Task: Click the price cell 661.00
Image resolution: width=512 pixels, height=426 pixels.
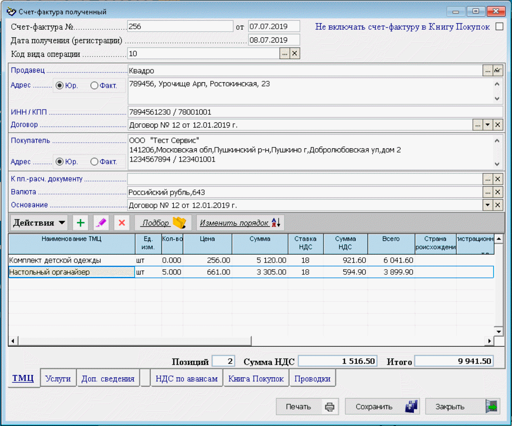Action: [207, 272]
